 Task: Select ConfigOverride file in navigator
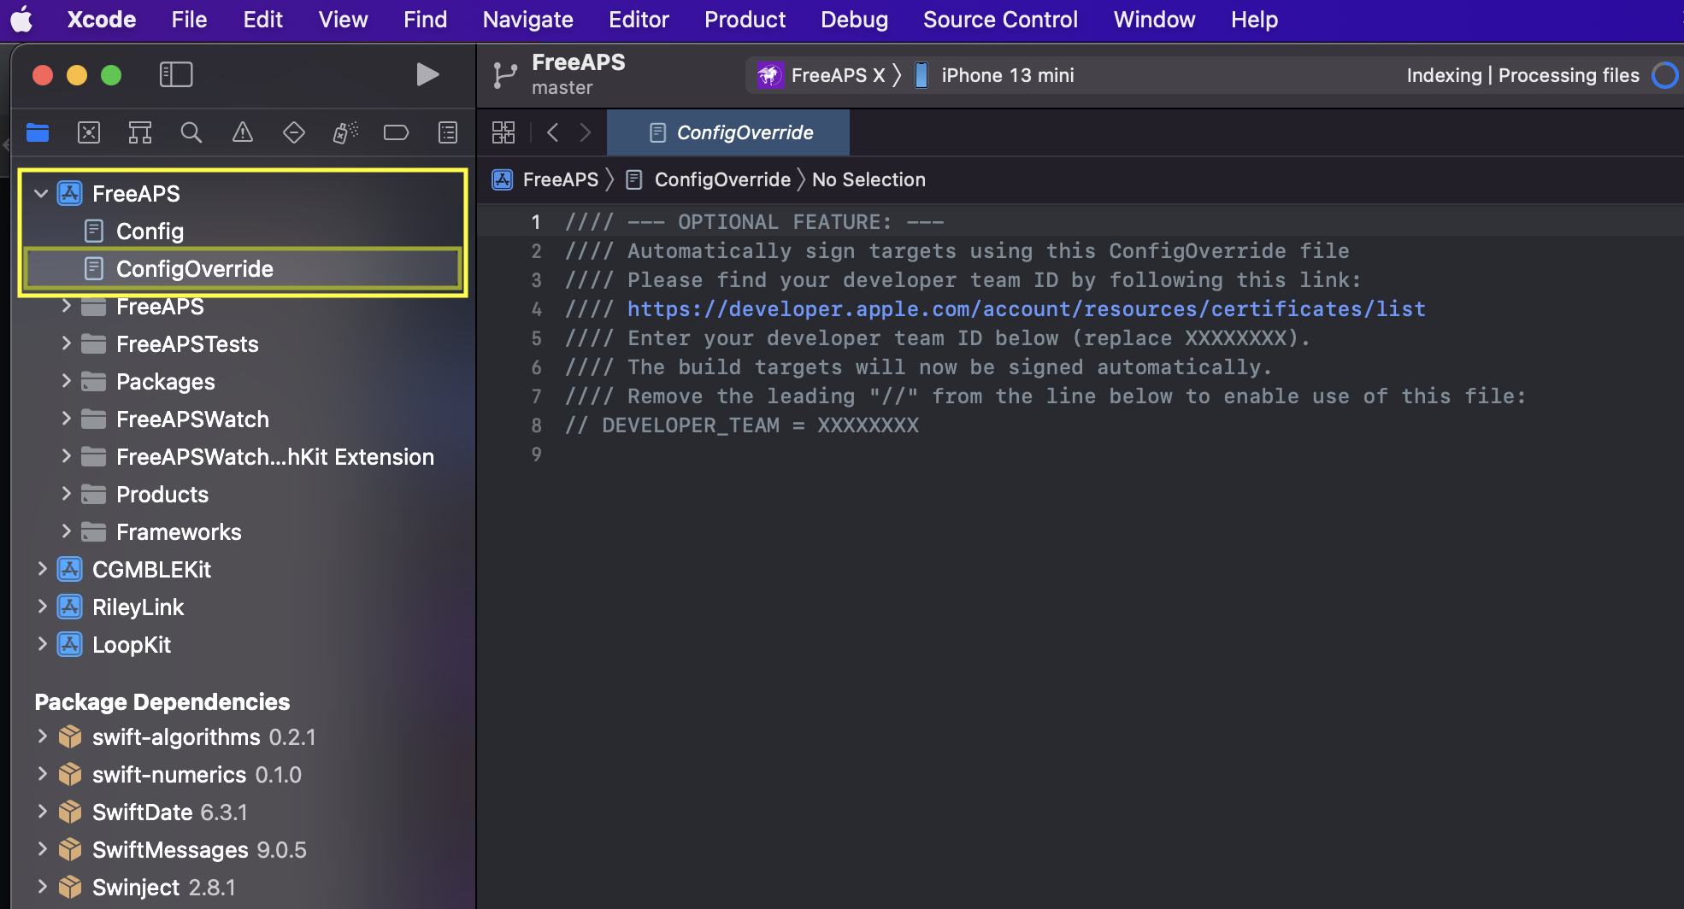243,268
